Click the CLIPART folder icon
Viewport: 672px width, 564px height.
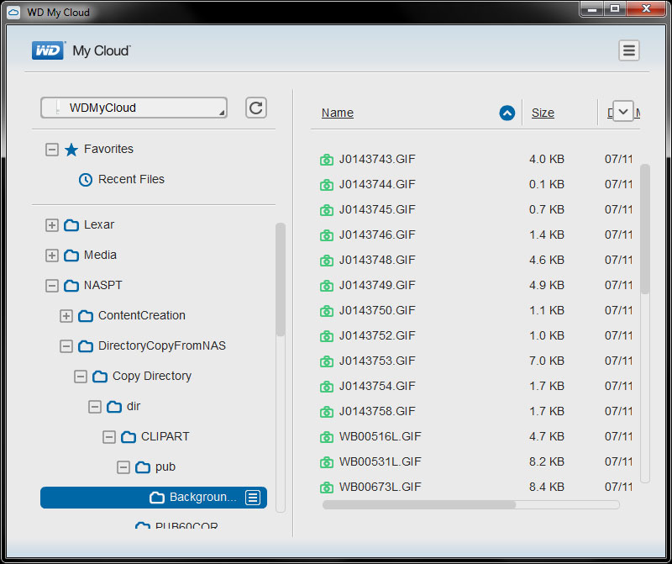[x=129, y=437]
